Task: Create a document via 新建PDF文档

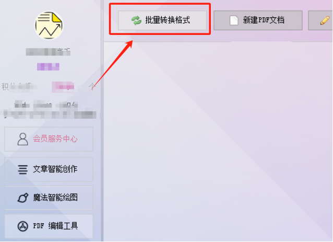Action: coord(258,20)
